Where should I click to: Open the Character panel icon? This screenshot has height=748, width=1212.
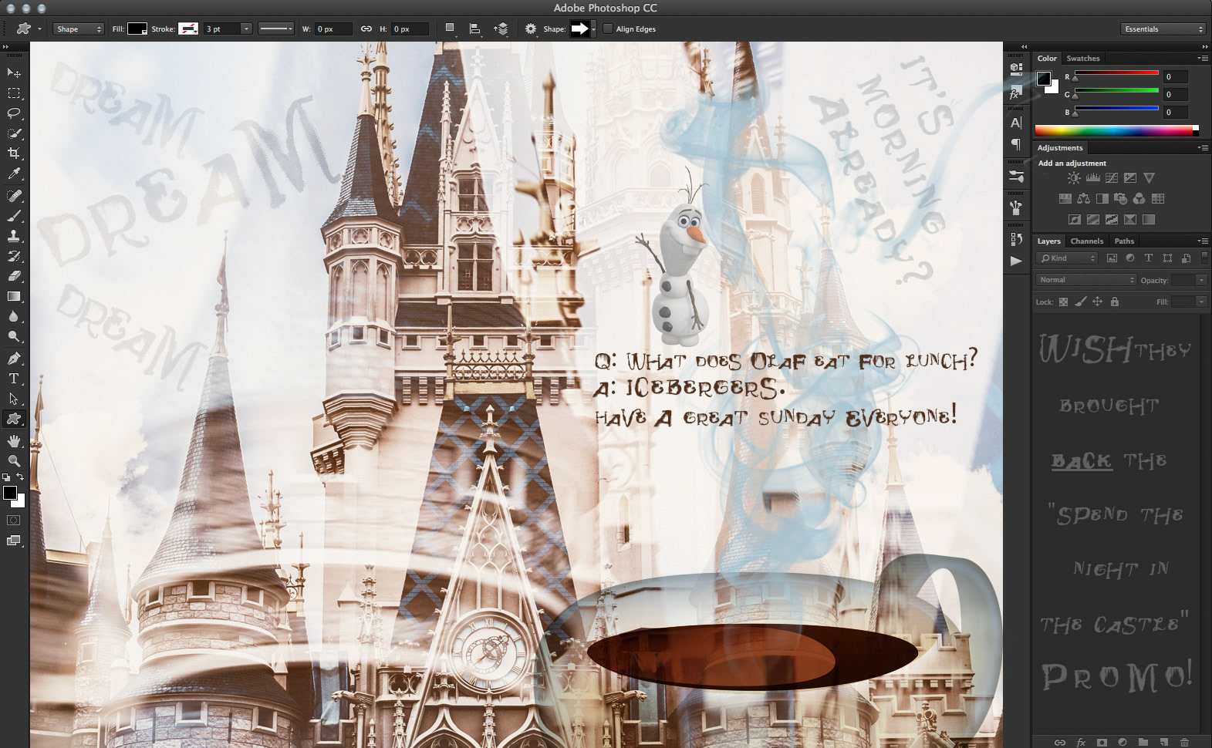coord(1016,123)
